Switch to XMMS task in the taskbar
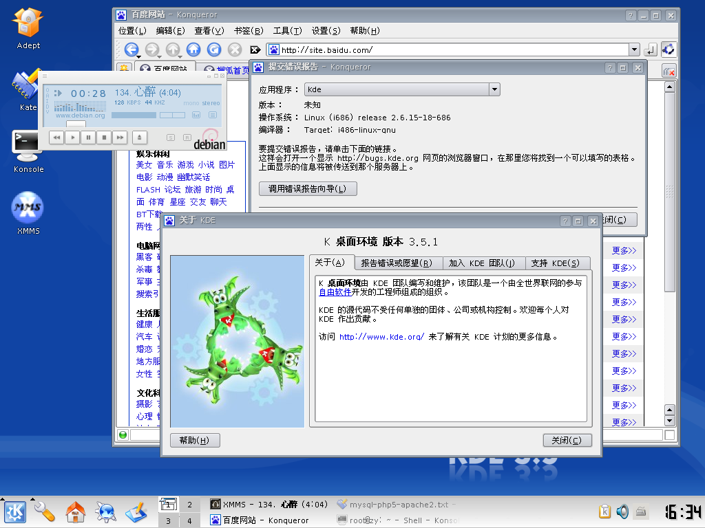This screenshot has height=528, width=705. (x=269, y=505)
